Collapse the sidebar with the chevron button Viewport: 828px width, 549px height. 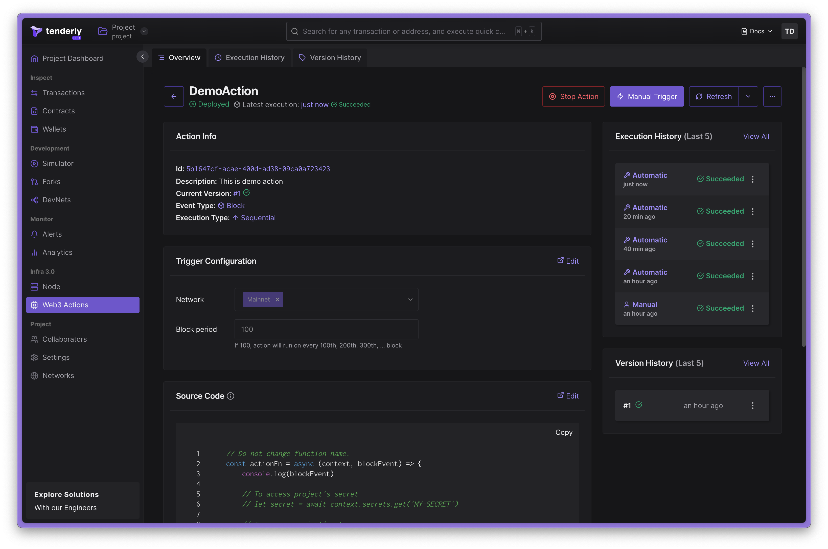(143, 57)
